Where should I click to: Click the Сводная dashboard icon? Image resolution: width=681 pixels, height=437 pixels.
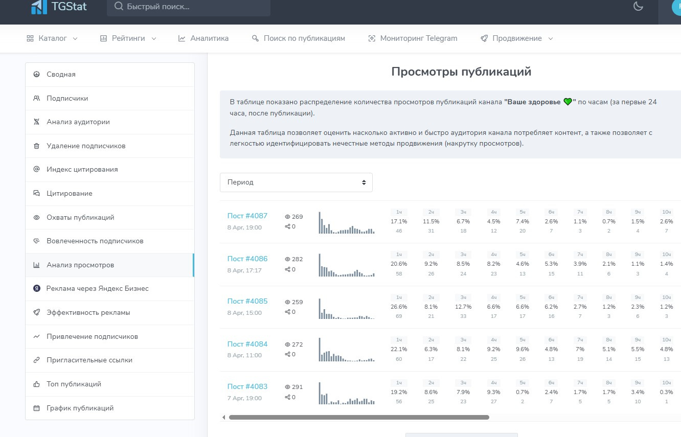[36, 74]
